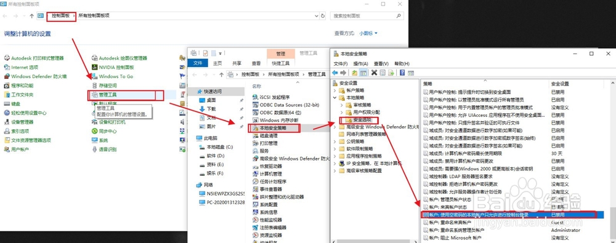Collapse the 本地策略 tree node

tap(335, 97)
